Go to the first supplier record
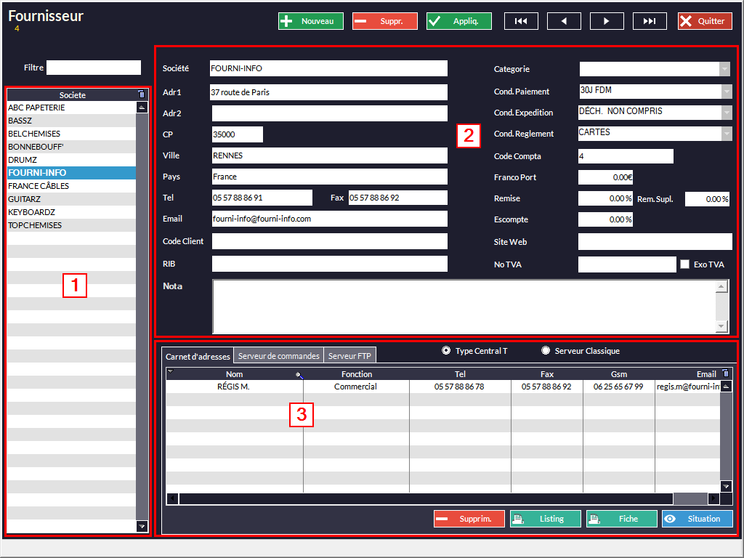The image size is (744, 558). [x=521, y=21]
